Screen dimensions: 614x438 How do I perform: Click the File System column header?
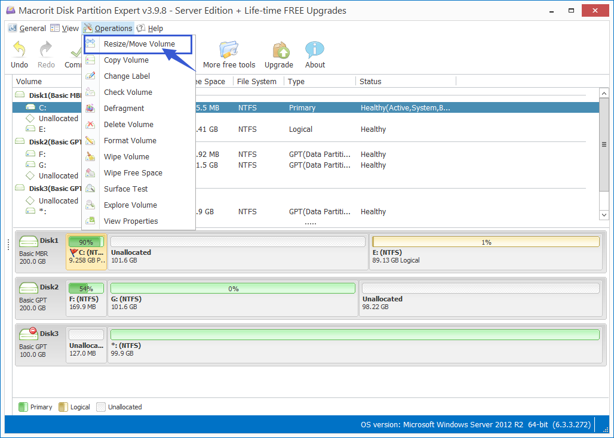[x=259, y=81]
